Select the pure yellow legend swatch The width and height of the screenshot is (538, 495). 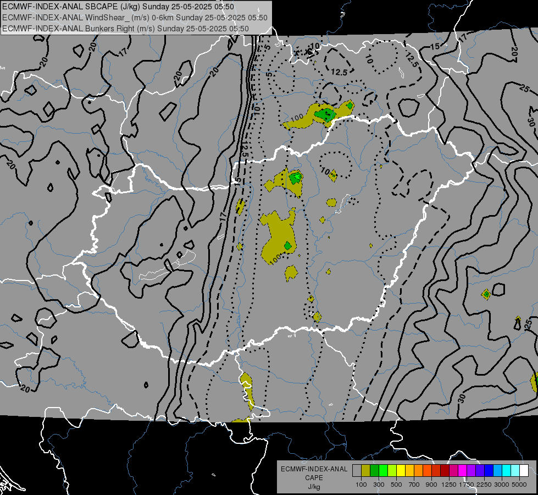click(x=401, y=470)
